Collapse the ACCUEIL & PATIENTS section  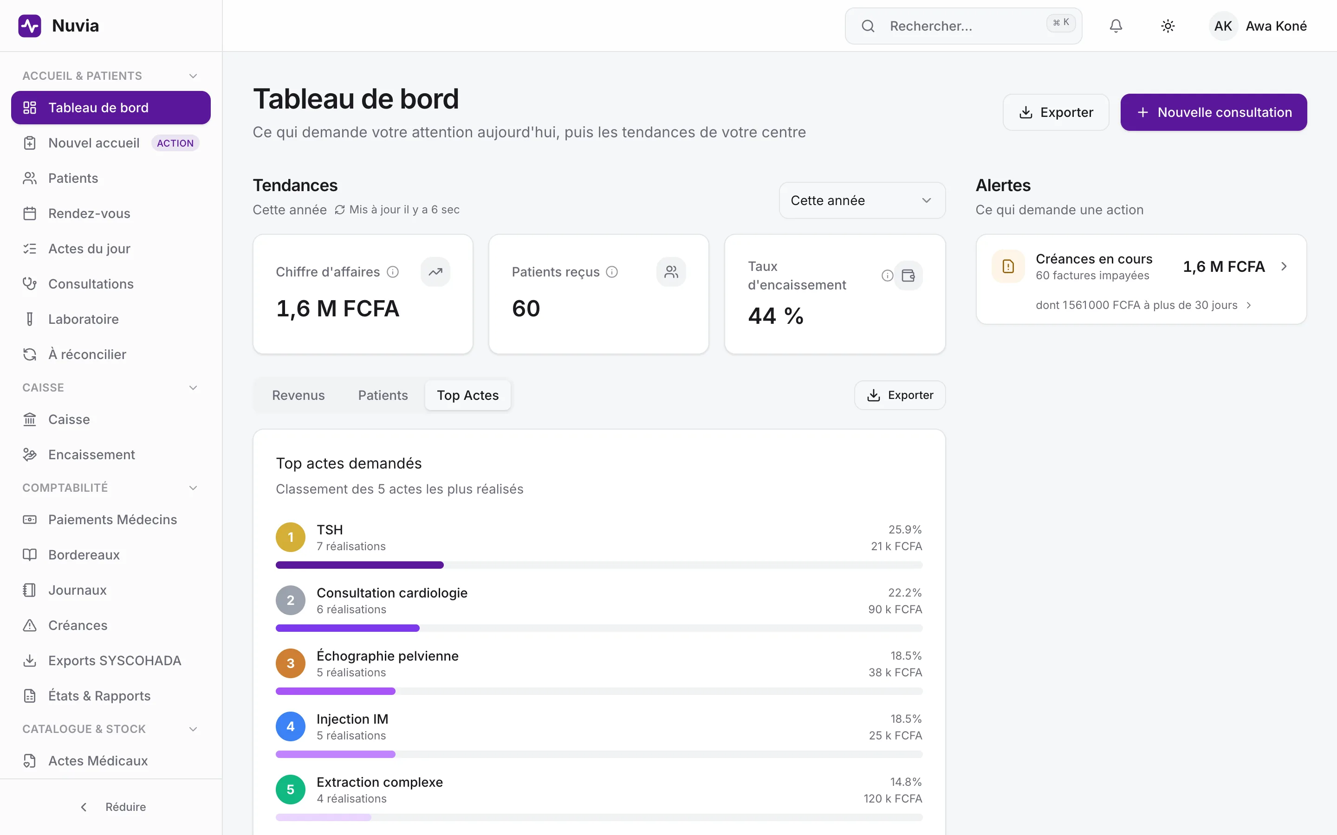click(x=193, y=76)
